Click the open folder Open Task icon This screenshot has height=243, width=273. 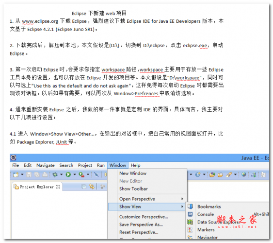[220, 174]
